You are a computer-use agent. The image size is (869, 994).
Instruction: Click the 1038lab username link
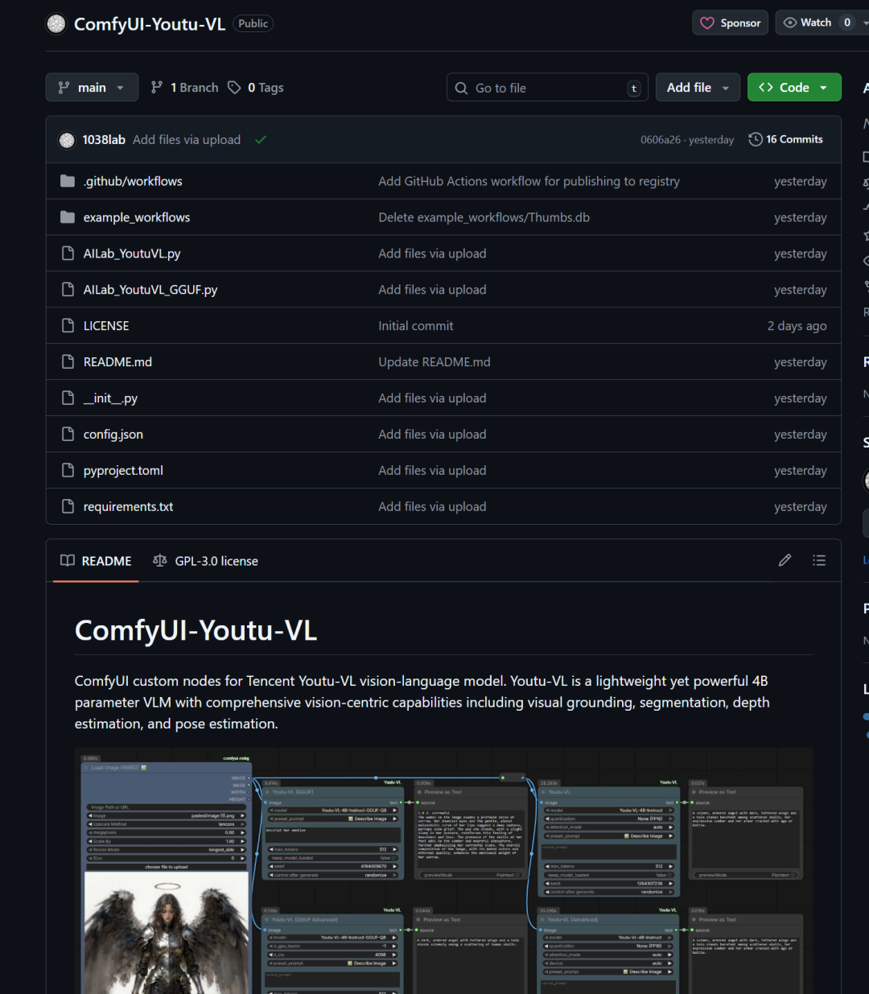(104, 140)
